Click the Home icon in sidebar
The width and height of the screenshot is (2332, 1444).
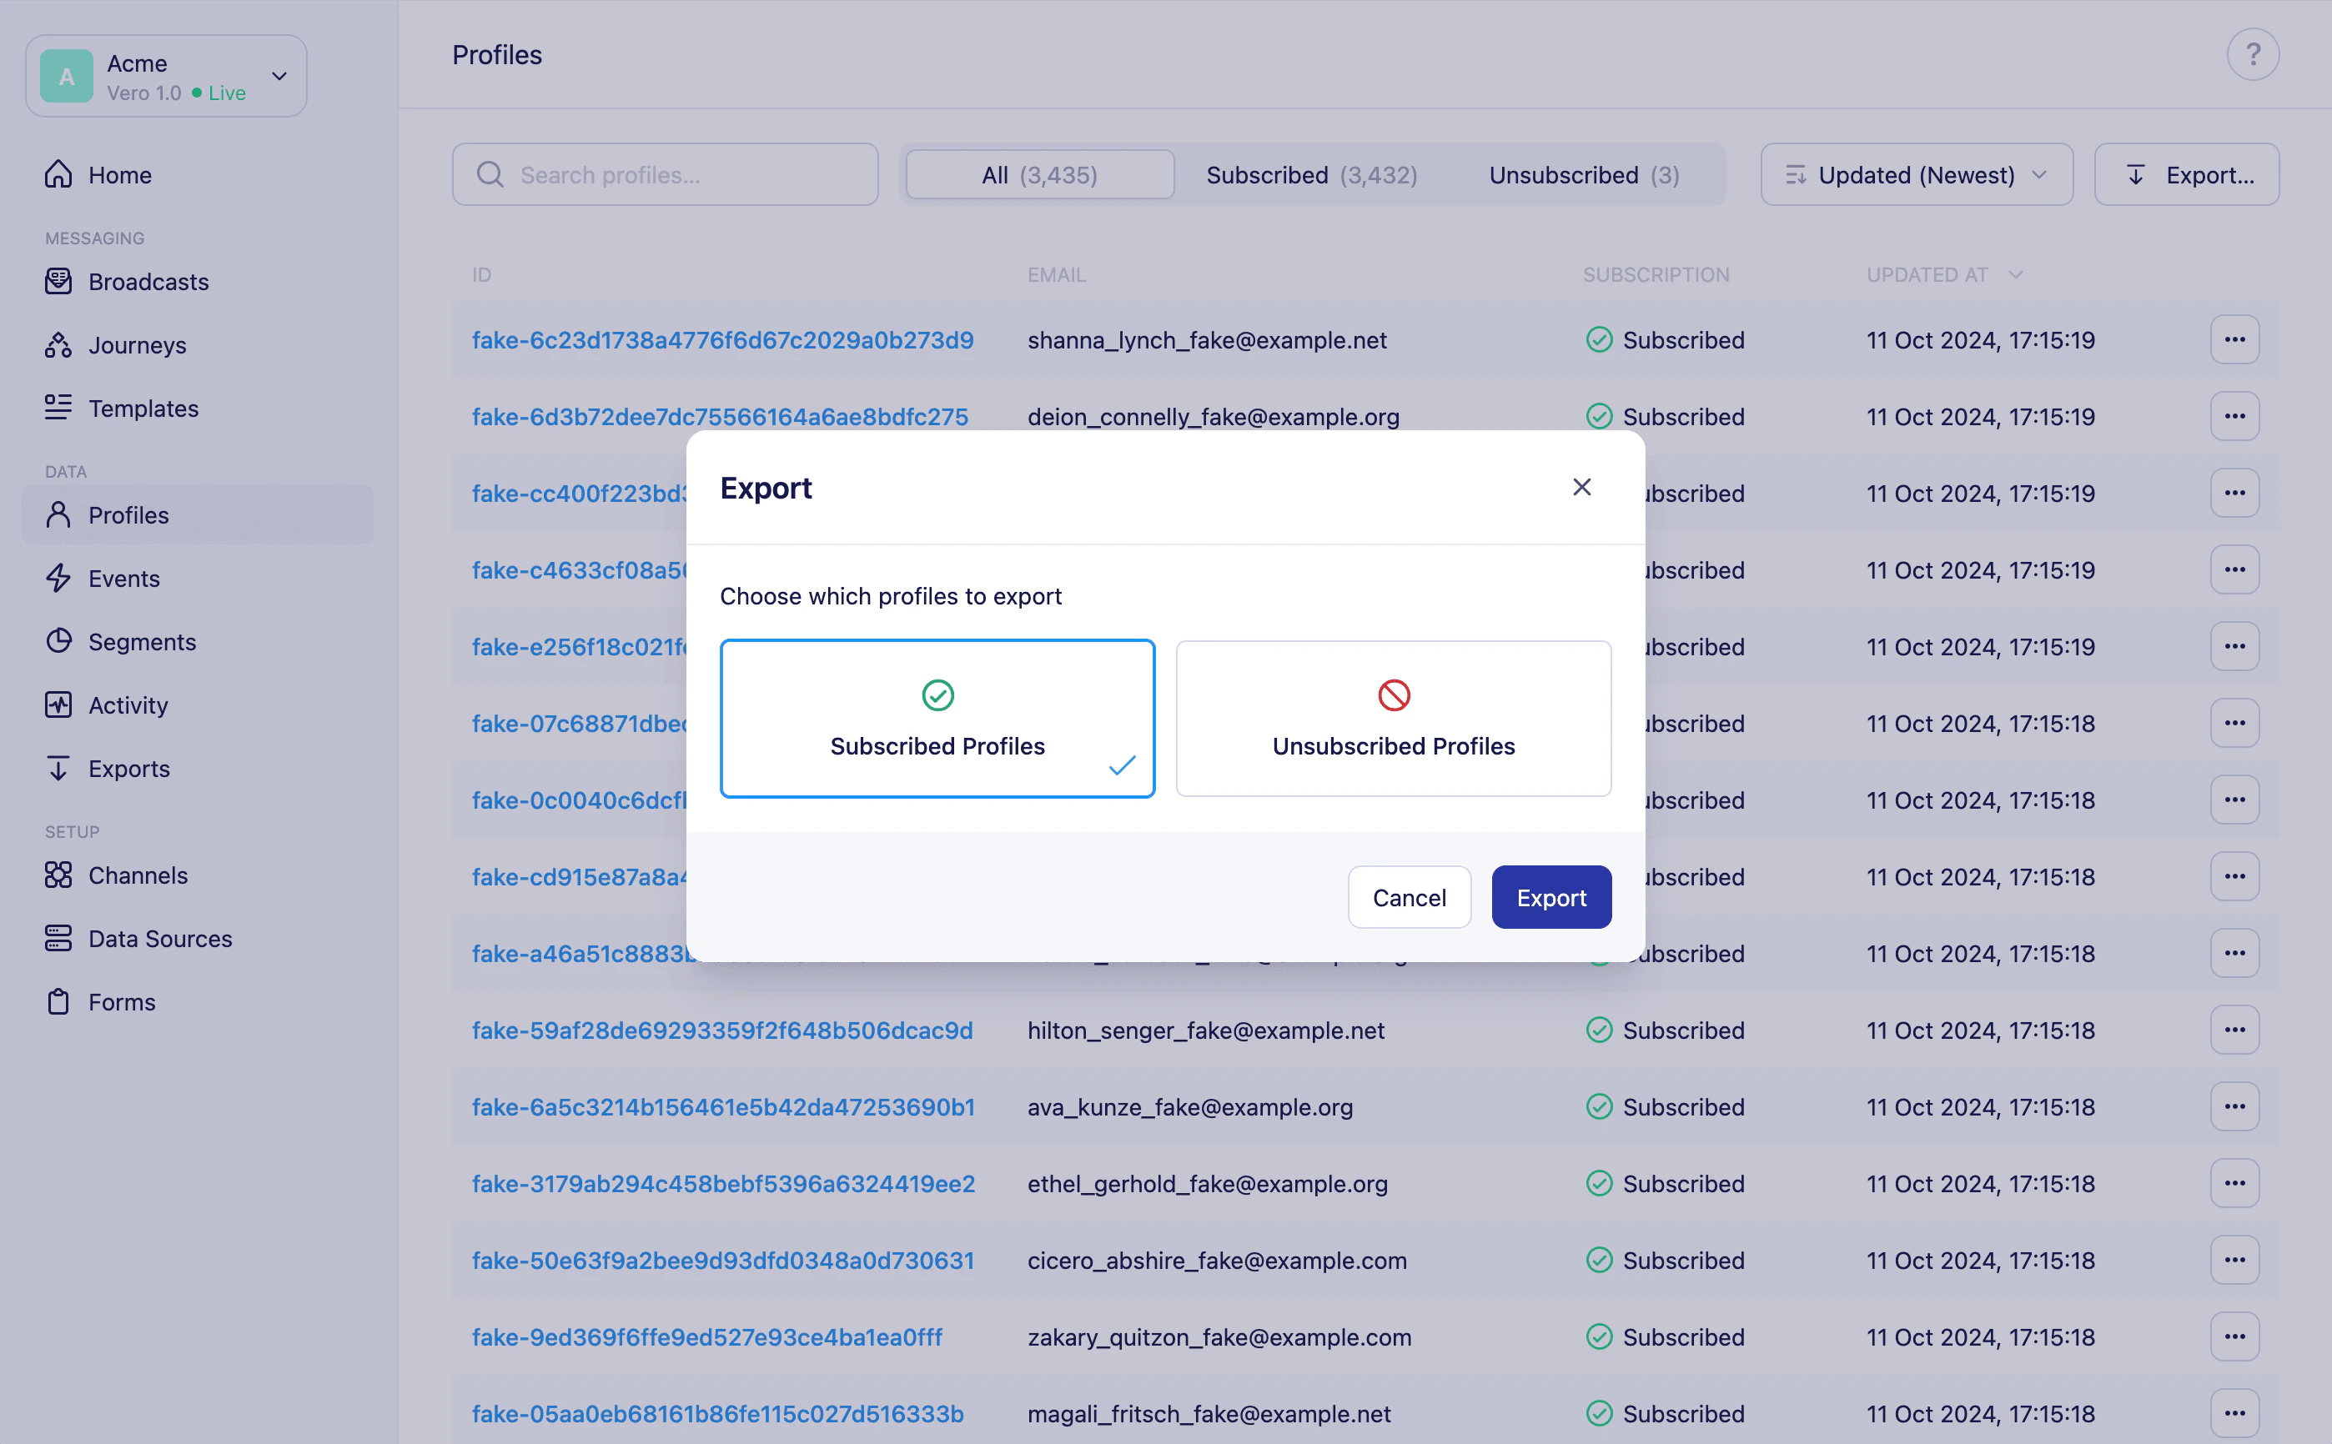tap(58, 173)
